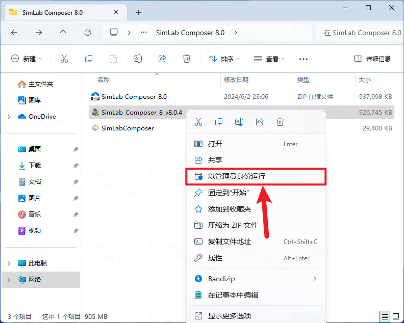The height and width of the screenshot is (323, 404).
Task: Click the search box for SimLab Composer 8.0
Action: [360, 33]
